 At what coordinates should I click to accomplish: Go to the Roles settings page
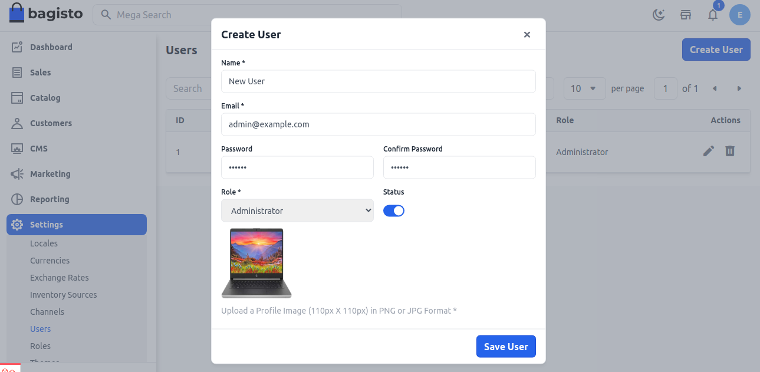pyautogui.click(x=40, y=346)
